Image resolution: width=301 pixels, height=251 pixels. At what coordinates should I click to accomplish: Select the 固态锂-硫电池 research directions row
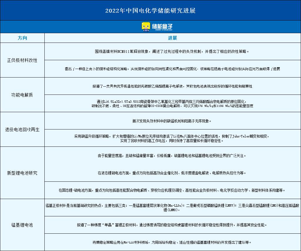click(x=172, y=190)
